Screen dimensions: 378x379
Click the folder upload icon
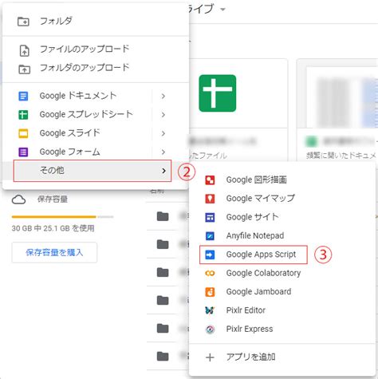click(25, 69)
